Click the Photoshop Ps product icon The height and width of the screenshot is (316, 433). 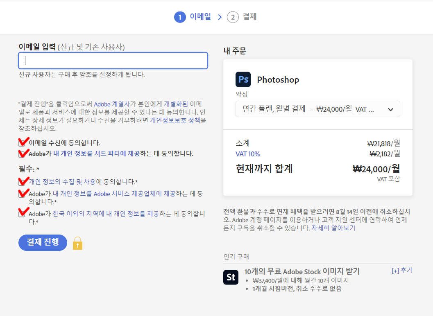pos(243,79)
